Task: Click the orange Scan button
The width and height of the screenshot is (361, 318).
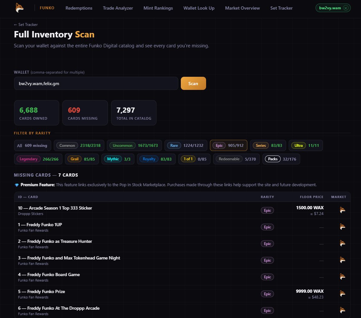Action: click(193, 83)
